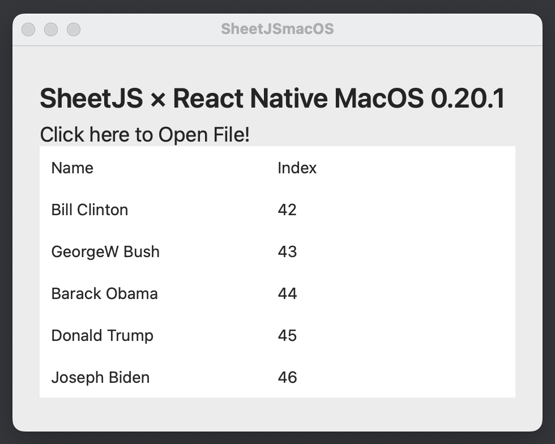Click the index value 46
The width and height of the screenshot is (555, 444).
pyautogui.click(x=287, y=378)
